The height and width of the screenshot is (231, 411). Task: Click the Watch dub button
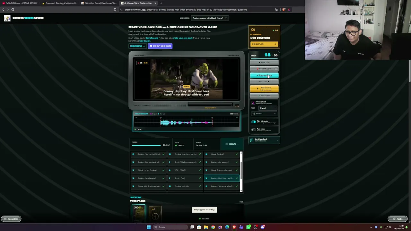[264, 89]
